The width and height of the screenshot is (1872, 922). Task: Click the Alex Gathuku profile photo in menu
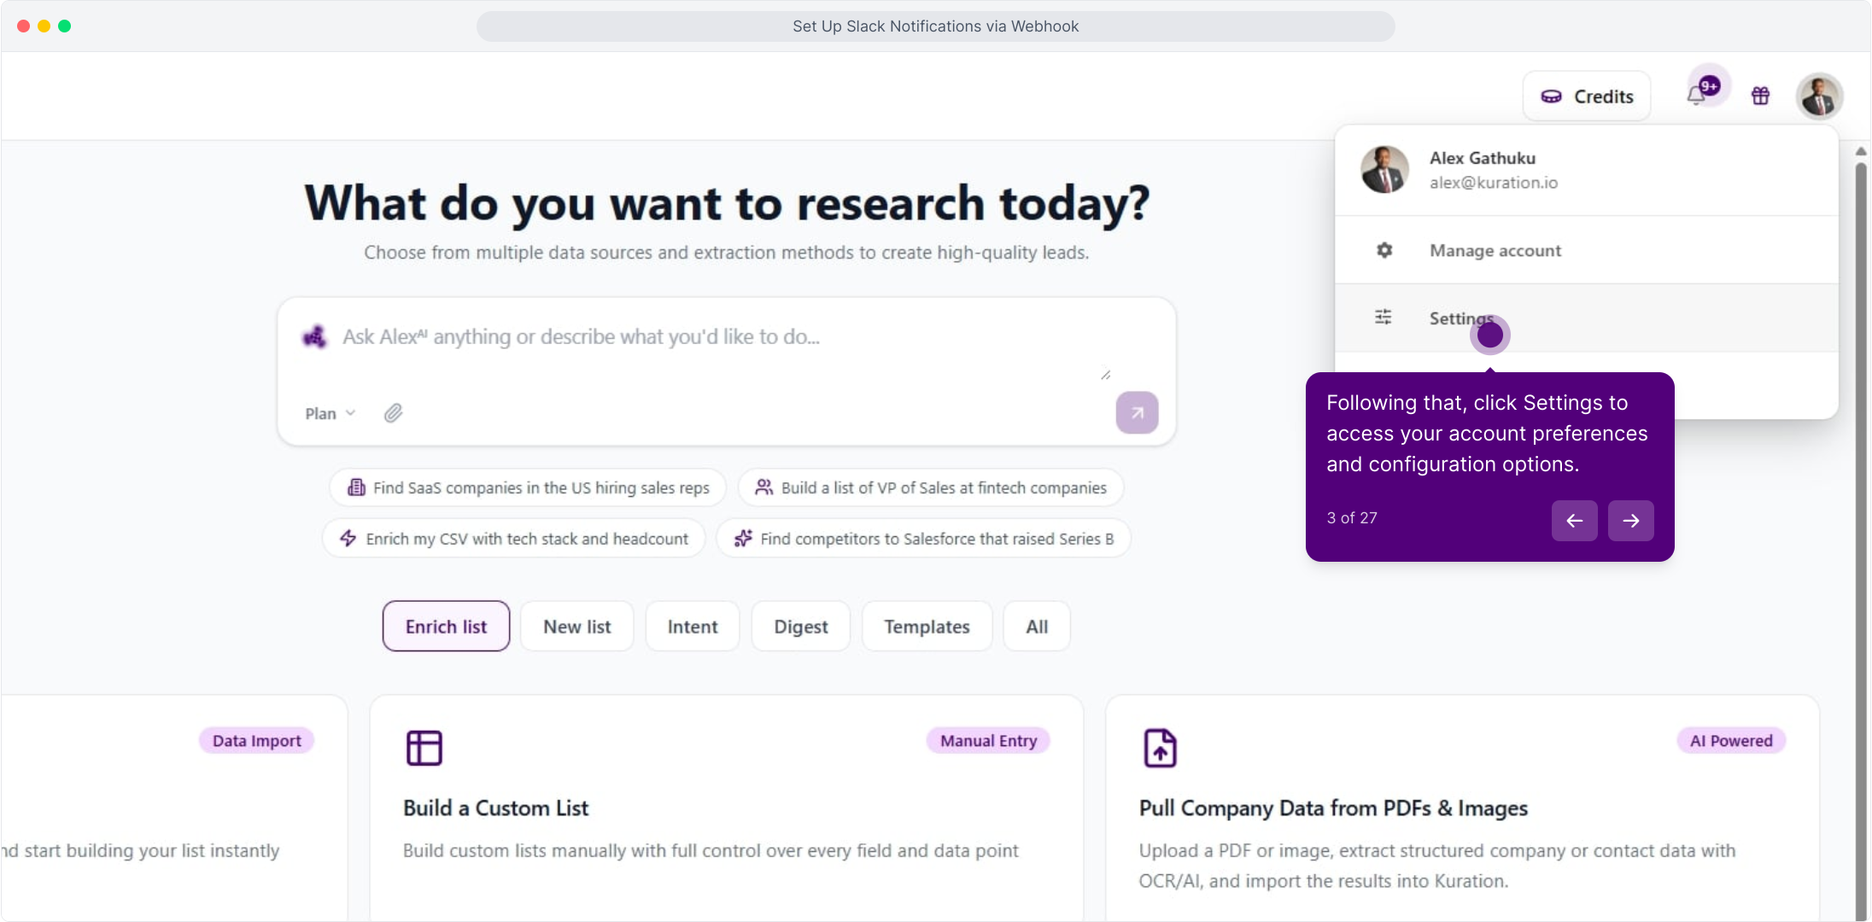click(1384, 169)
